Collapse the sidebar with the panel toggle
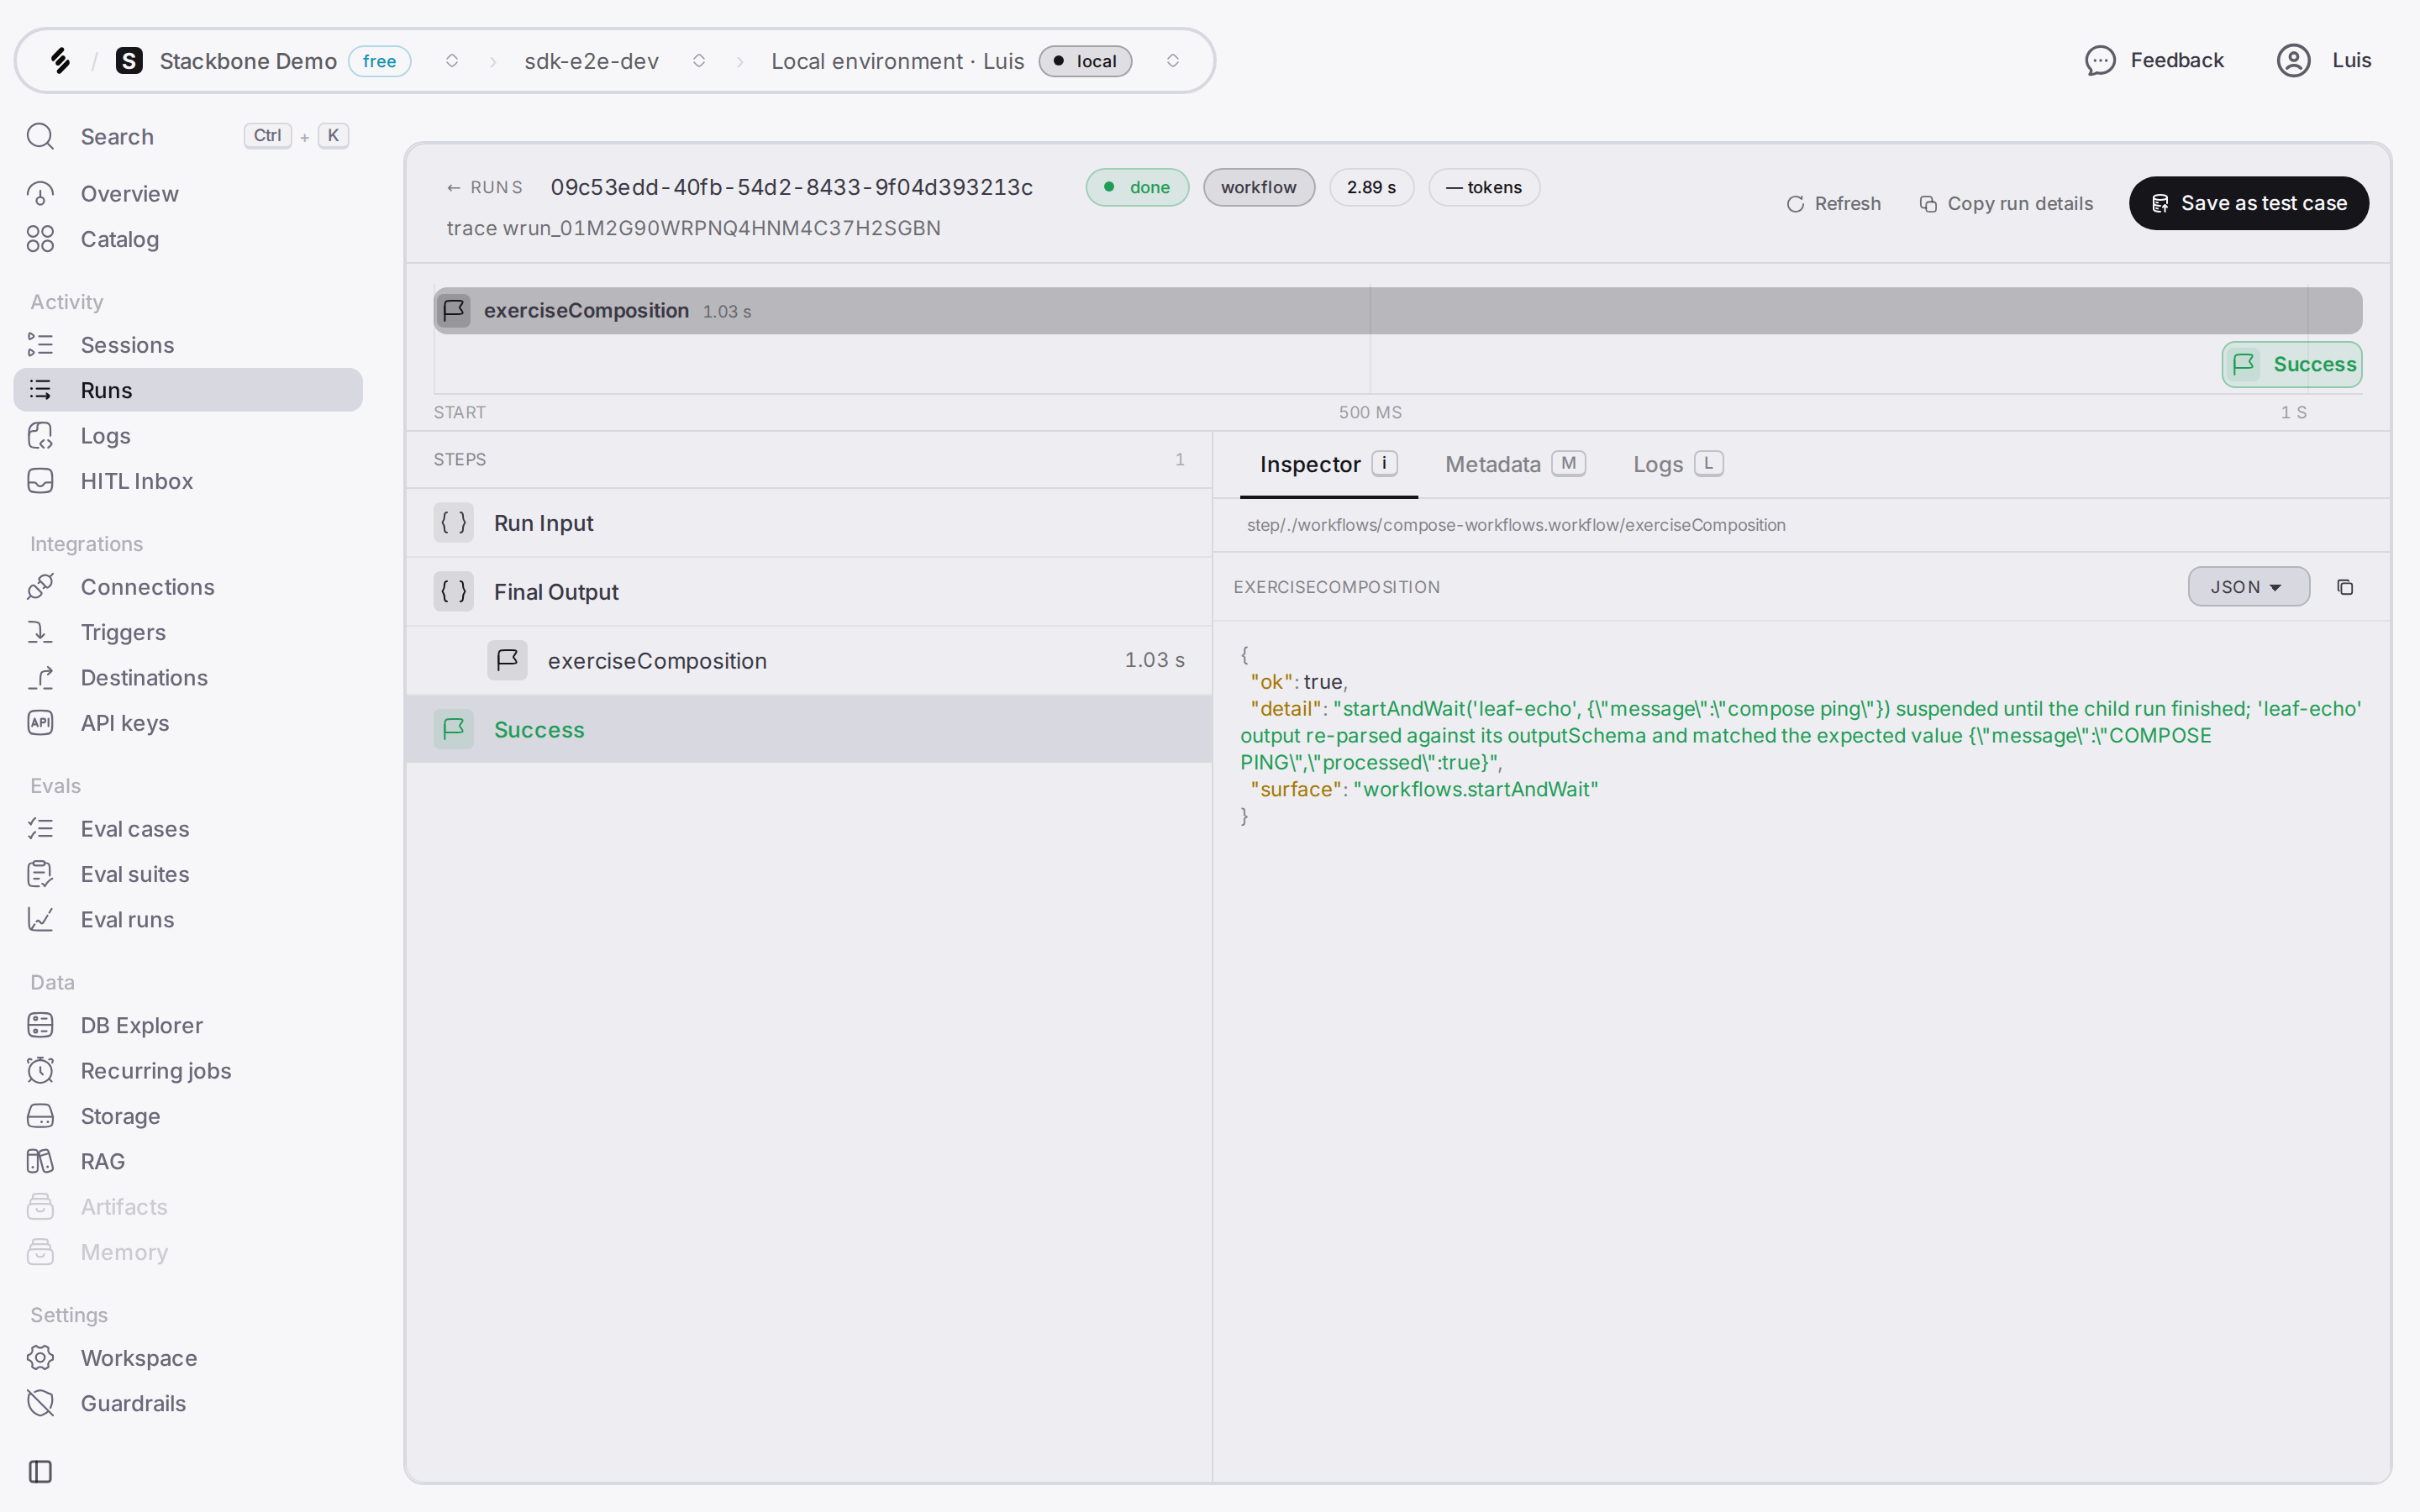Screen dimensions: 2420x1512 [x=40, y=1471]
